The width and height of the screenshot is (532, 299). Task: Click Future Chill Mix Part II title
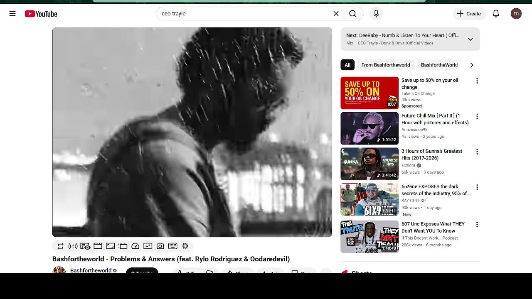pos(435,119)
